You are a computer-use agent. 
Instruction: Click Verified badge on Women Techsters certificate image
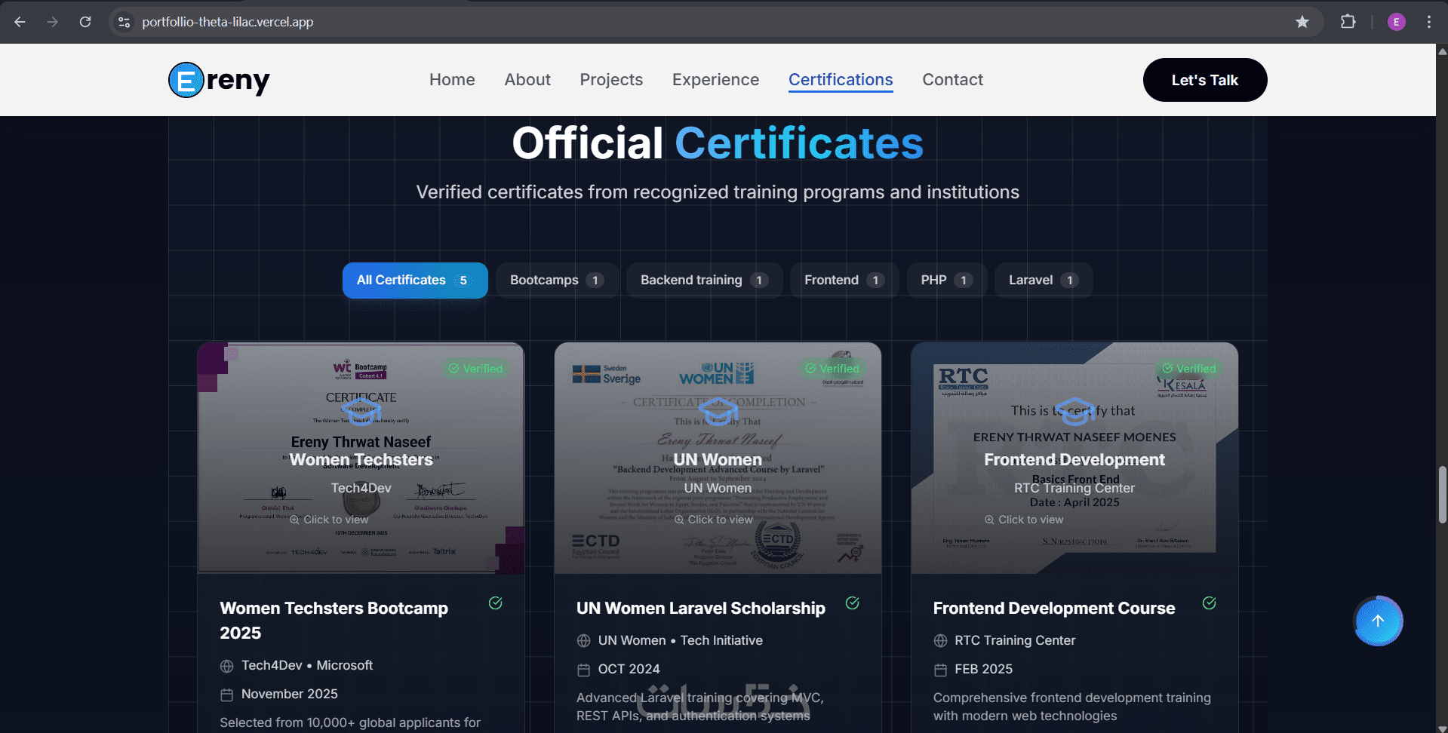pos(475,369)
